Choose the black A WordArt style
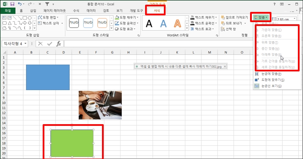This screenshot has width=303, height=159. pos(149,23)
